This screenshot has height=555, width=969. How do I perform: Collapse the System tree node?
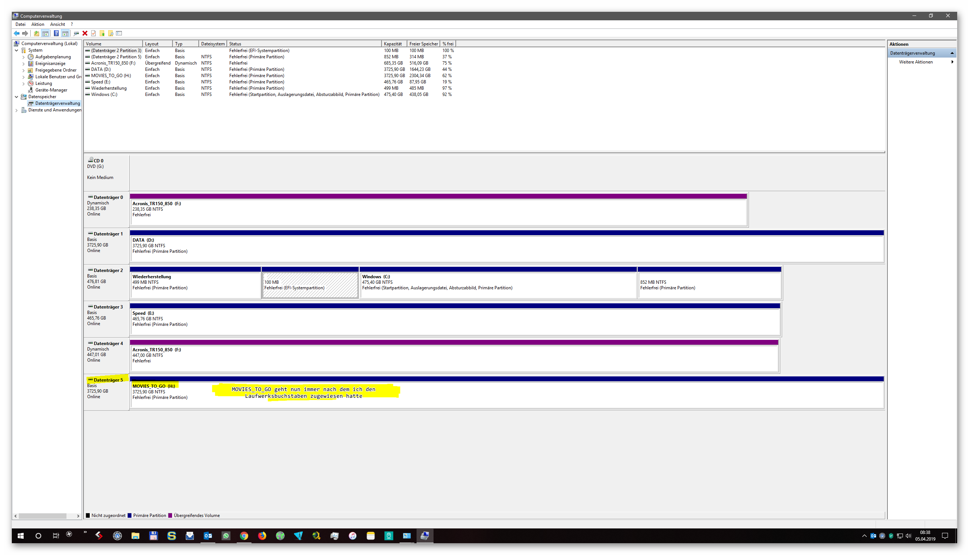tap(16, 50)
